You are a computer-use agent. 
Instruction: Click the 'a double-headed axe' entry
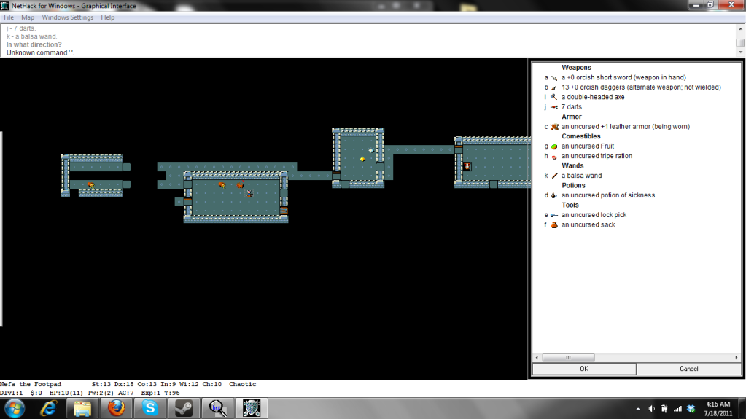click(x=593, y=97)
